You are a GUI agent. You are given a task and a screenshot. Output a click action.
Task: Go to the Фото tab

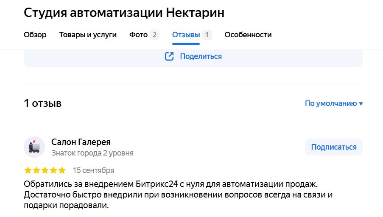138,35
